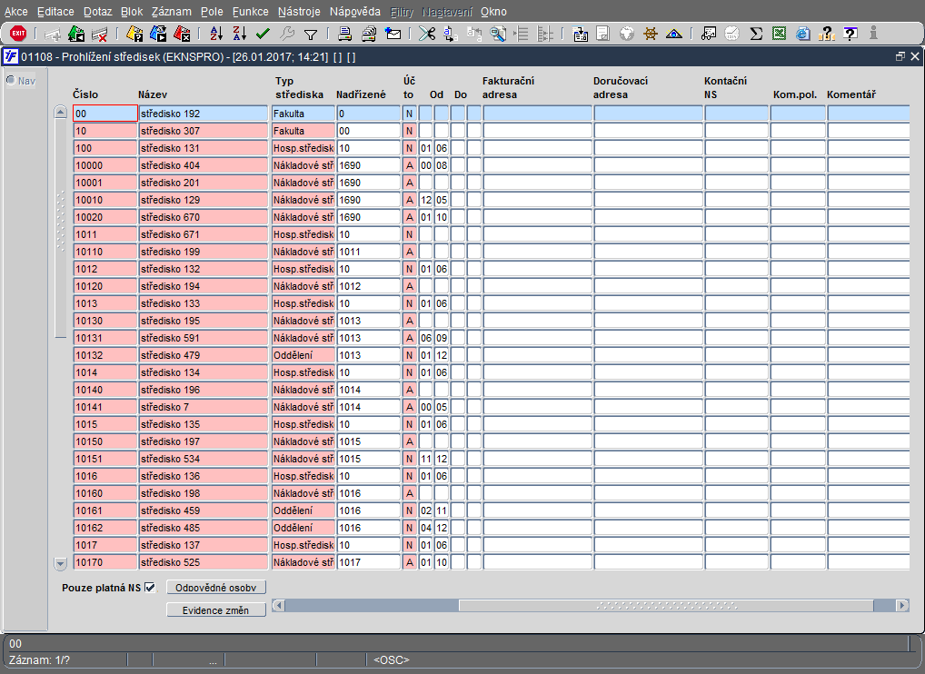
Task: Select the název cell středisko 404
Action: click(203, 165)
